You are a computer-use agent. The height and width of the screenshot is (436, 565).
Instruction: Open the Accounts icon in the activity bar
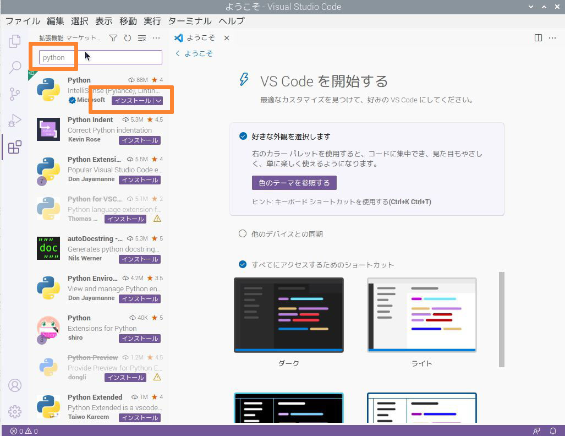pyautogui.click(x=14, y=385)
